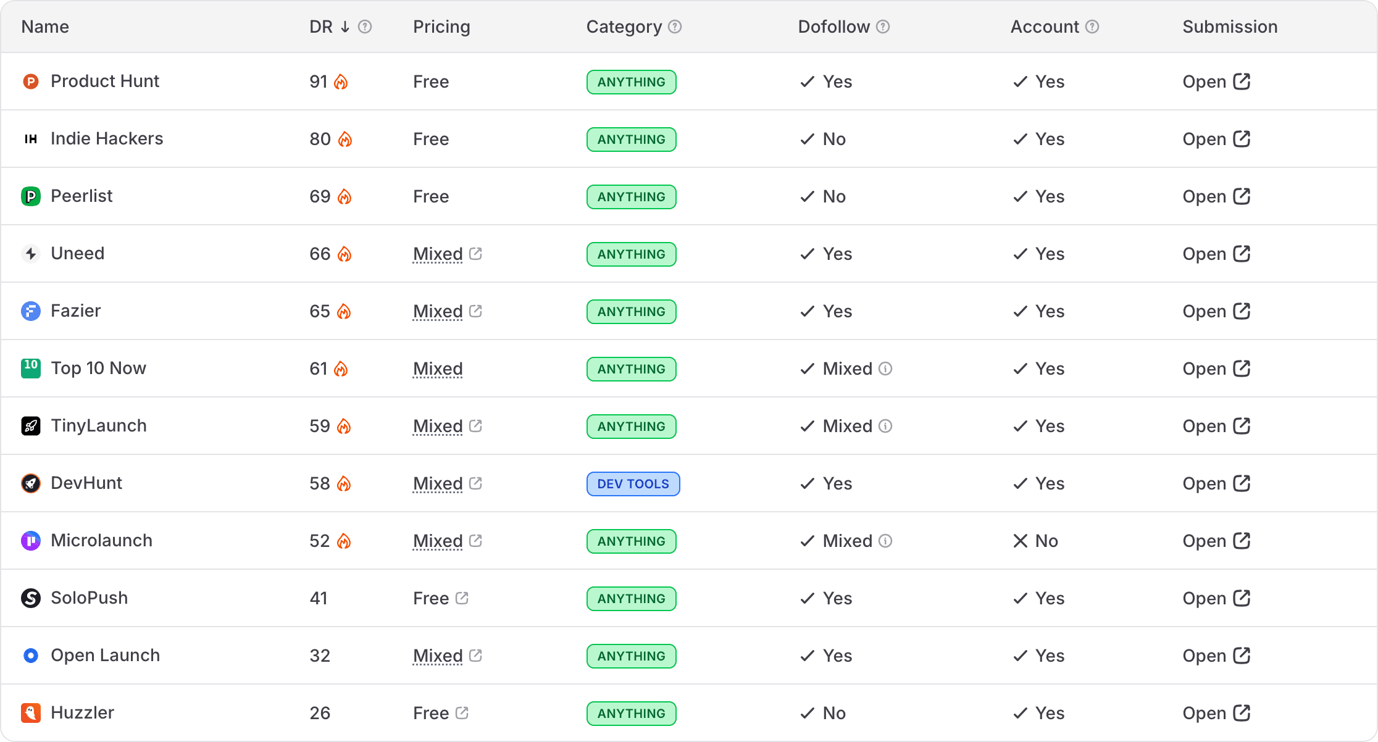Click Microlaunch Dofollow info icon
This screenshot has height=742, width=1378.
pyautogui.click(x=885, y=541)
